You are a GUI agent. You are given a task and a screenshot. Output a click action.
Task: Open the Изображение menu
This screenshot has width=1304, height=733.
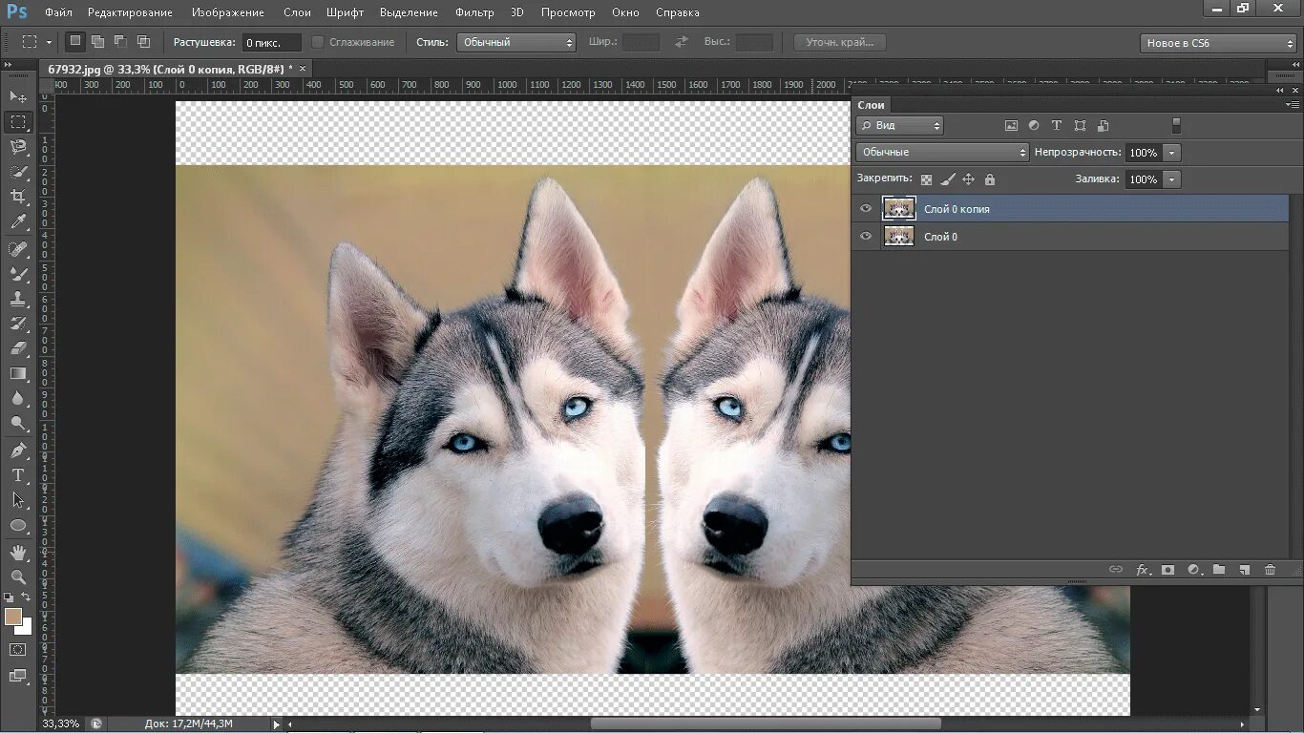tap(227, 12)
